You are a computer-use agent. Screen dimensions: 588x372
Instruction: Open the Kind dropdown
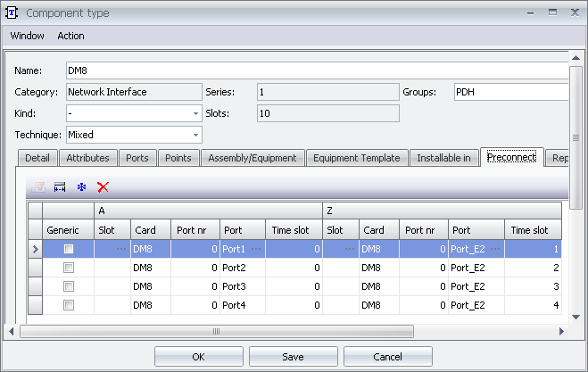tap(195, 113)
